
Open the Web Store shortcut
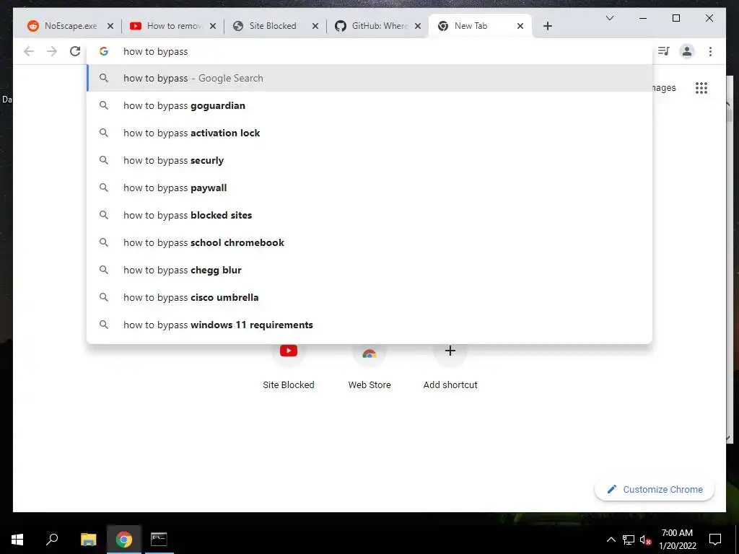tap(369, 367)
